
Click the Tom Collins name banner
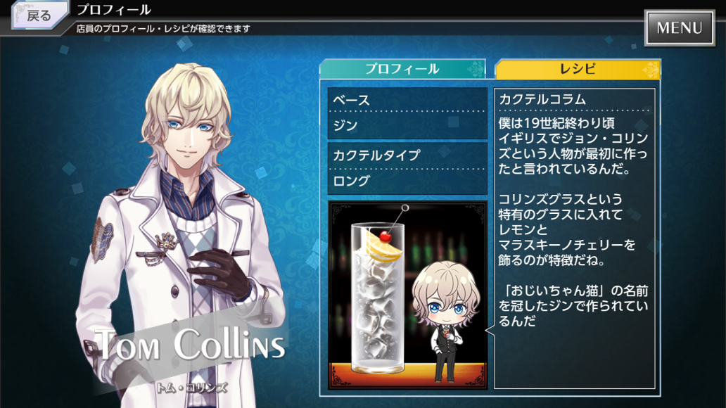coord(190,345)
